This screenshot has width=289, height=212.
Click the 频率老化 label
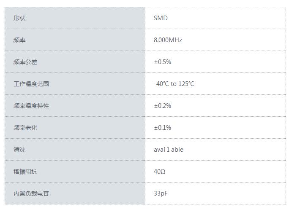tap(25, 128)
